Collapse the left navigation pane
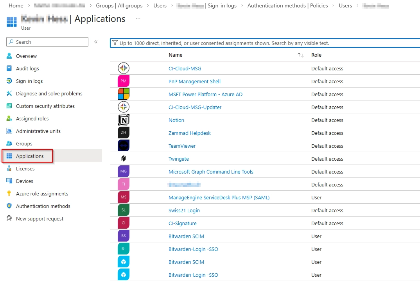 tap(96, 42)
